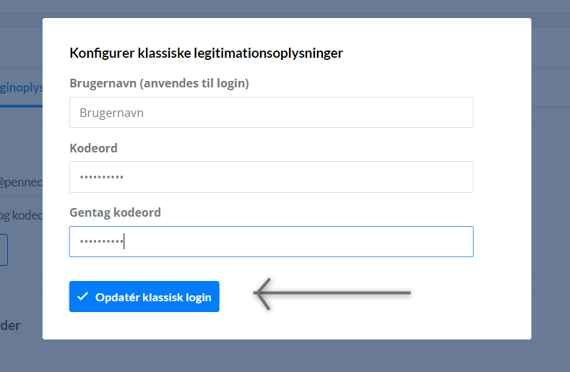Click the 'Kodeord' field label
Screen dimensions: 570x372
[x=93, y=148]
